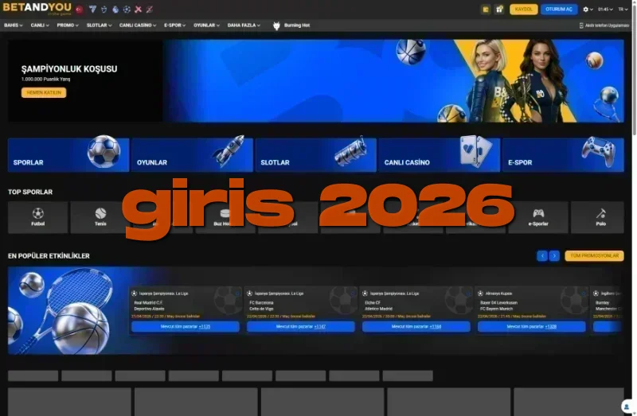
Task: Open the gift box bonuses icon
Action: tap(499, 10)
